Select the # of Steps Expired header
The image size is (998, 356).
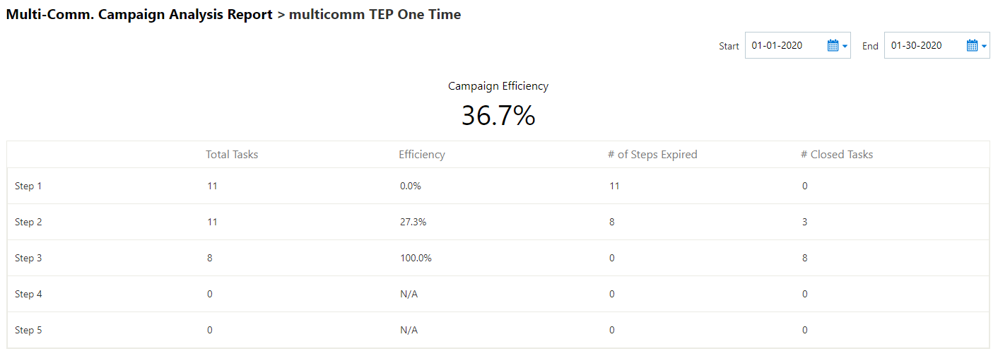[652, 154]
